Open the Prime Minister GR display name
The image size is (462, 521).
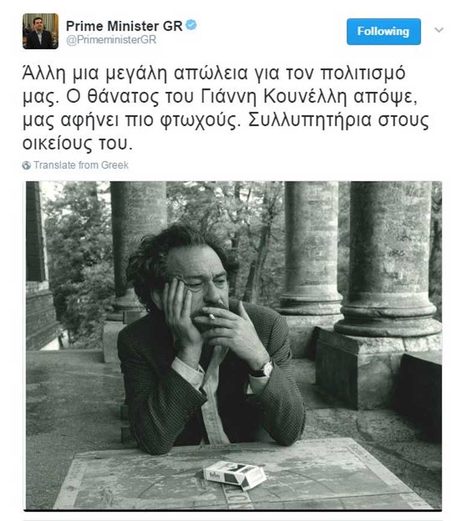[124, 26]
